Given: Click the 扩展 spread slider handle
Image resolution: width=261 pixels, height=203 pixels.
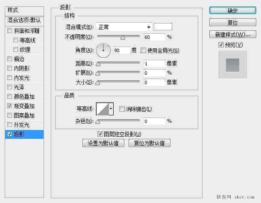Looking at the screenshot, I should (98, 74).
